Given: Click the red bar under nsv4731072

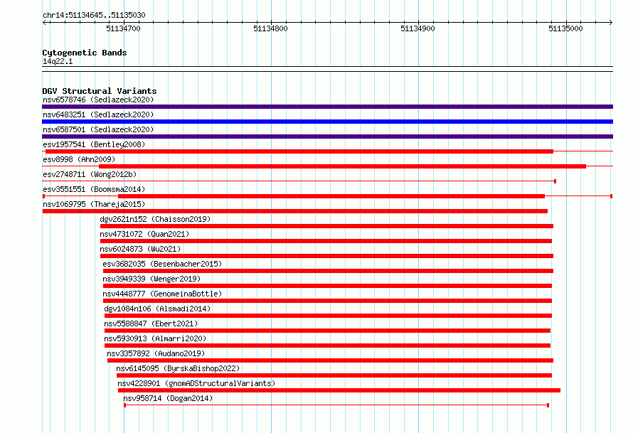Looking at the screenshot, I should 326,241.
